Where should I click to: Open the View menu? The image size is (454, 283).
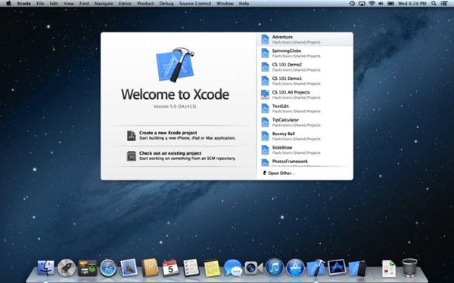[69, 4]
